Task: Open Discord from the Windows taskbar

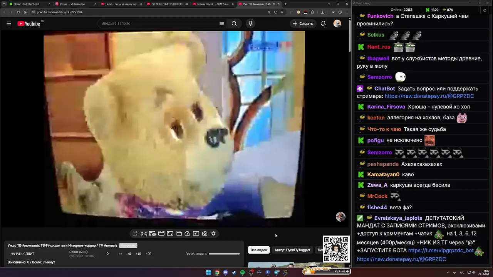Action: pos(225,272)
